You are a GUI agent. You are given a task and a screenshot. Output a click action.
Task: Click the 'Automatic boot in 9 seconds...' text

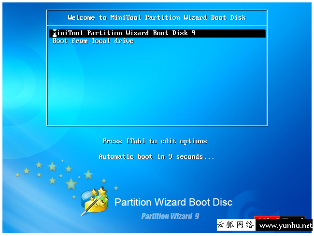157,156
